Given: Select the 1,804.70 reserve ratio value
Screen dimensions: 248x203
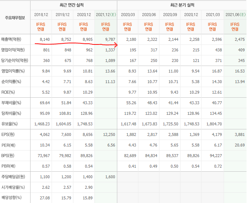Looking at the screenshot, I should click(x=214, y=124).
